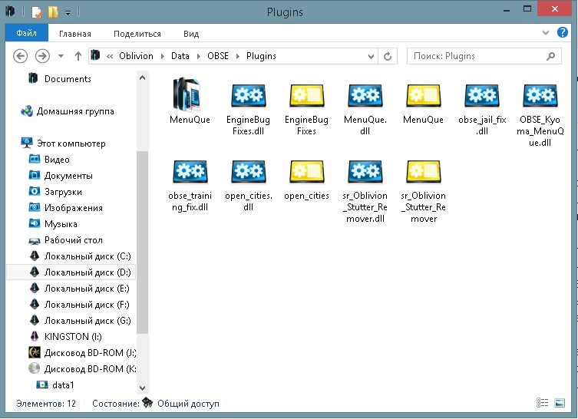
Task: Click the Properties quick access icon
Action: pyautogui.click(x=37, y=12)
